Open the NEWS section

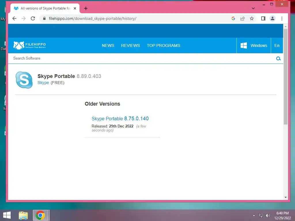point(108,45)
